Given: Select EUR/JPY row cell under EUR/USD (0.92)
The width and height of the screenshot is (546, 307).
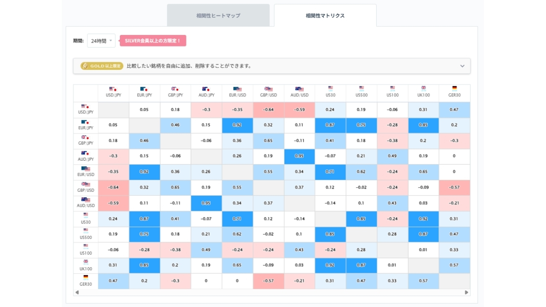Looking at the screenshot, I should pos(237,125).
